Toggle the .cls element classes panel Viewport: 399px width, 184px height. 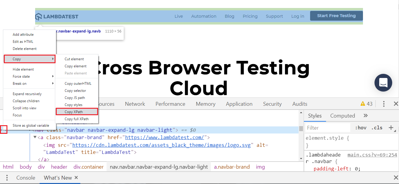point(377,128)
